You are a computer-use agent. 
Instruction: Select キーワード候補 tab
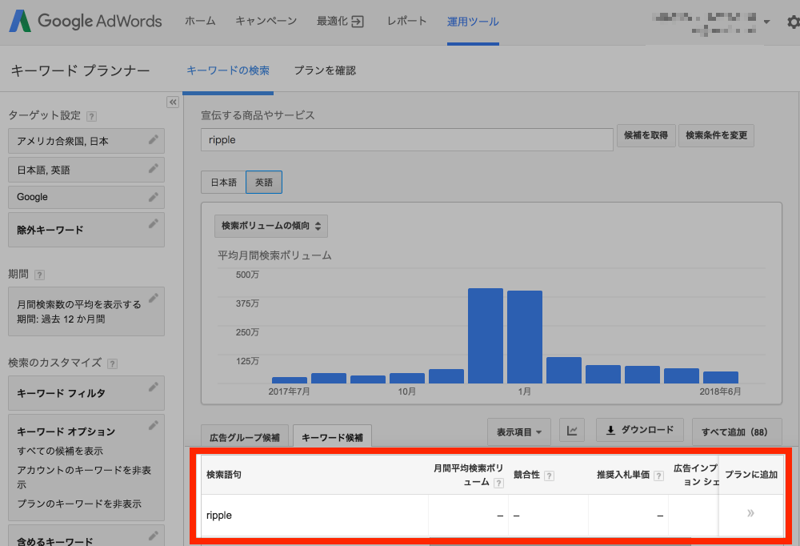click(x=332, y=436)
